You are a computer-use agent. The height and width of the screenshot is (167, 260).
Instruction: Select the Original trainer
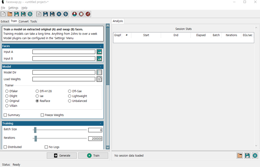click(x=12, y=101)
